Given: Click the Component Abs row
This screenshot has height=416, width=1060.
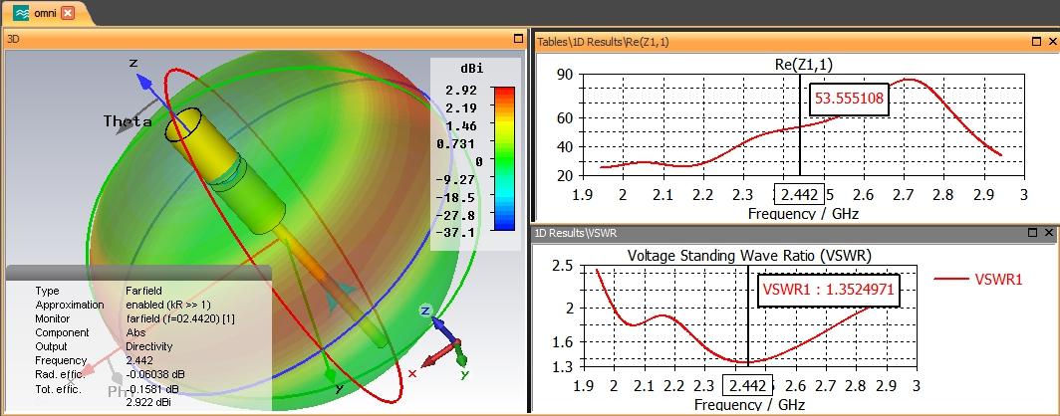Looking at the screenshot, I should click(x=90, y=333).
